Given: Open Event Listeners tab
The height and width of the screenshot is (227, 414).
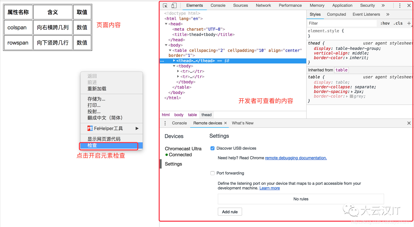Looking at the screenshot, I should (366, 14).
